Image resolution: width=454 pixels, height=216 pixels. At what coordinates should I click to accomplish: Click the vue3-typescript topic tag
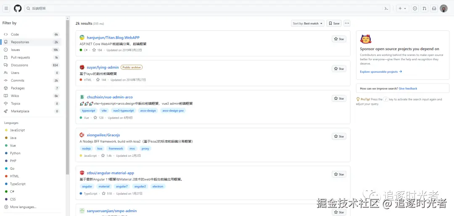coord(124,111)
